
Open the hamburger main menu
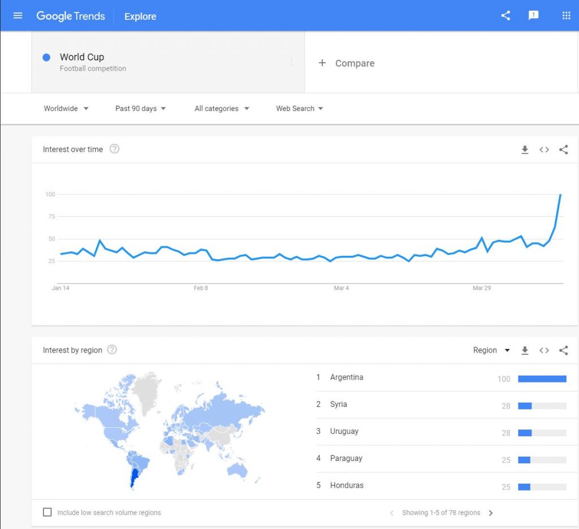click(18, 15)
